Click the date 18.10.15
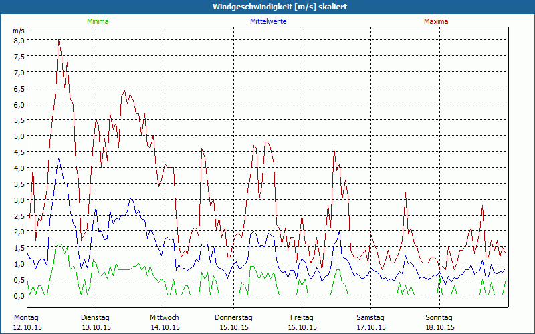Screen dimensions: 535x334 (440, 327)
